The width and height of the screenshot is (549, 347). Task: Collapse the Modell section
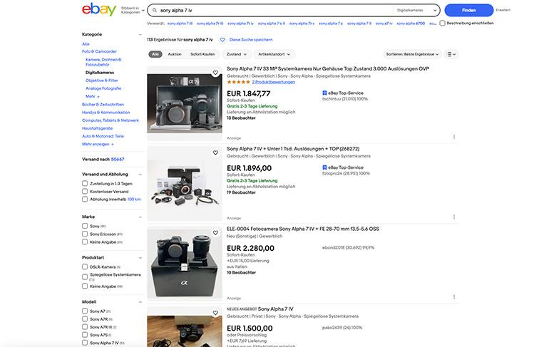pos(140,302)
